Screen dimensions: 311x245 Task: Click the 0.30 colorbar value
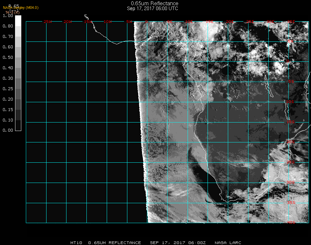(x=8, y=79)
